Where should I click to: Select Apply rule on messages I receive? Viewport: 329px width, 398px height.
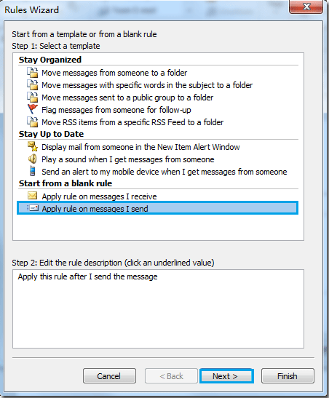tap(99, 196)
